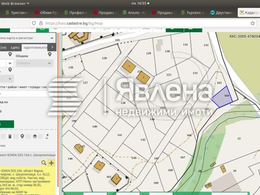The image size is (260, 195).
Task: Click parcel 169 on the map
Action: pos(156,183)
